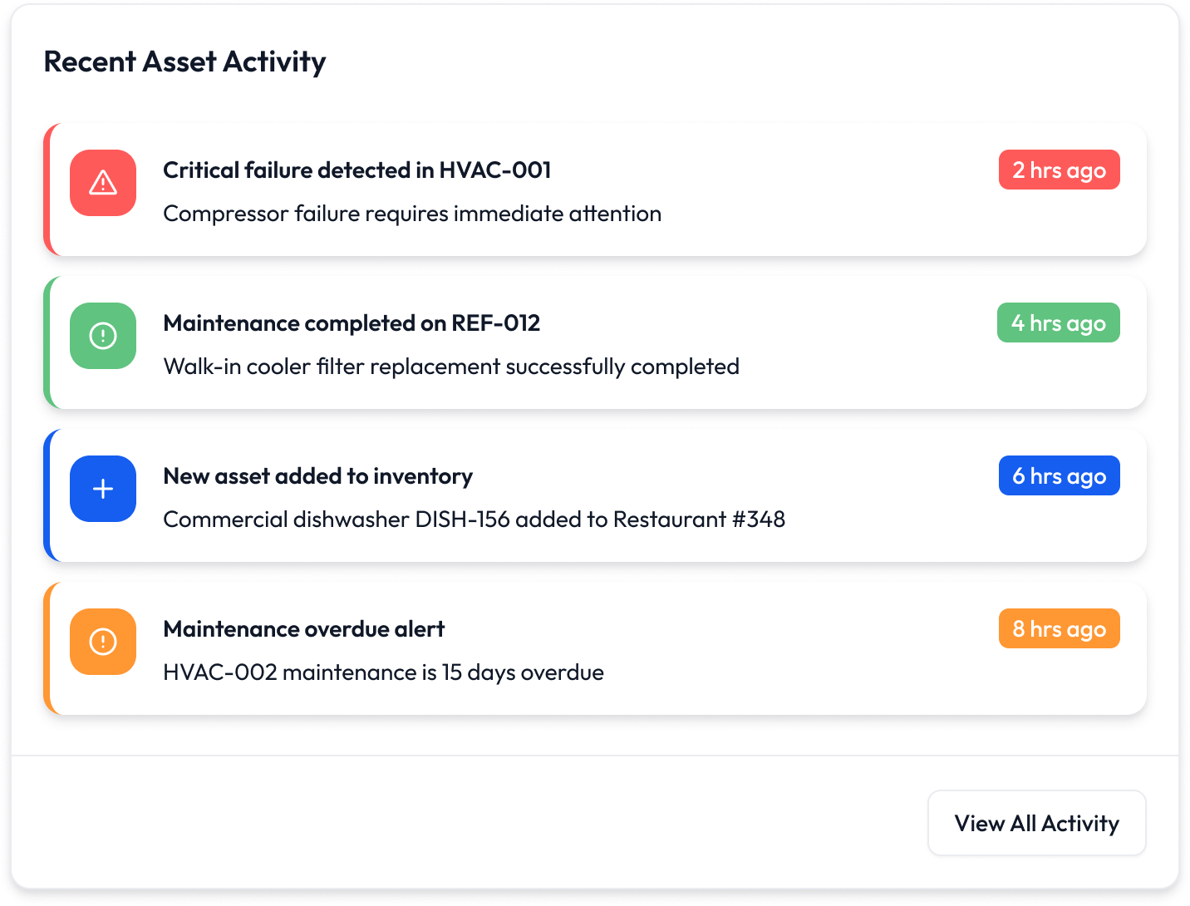Click the red left border of the critical failure card
The height and width of the screenshot is (906, 1190).
47,190
